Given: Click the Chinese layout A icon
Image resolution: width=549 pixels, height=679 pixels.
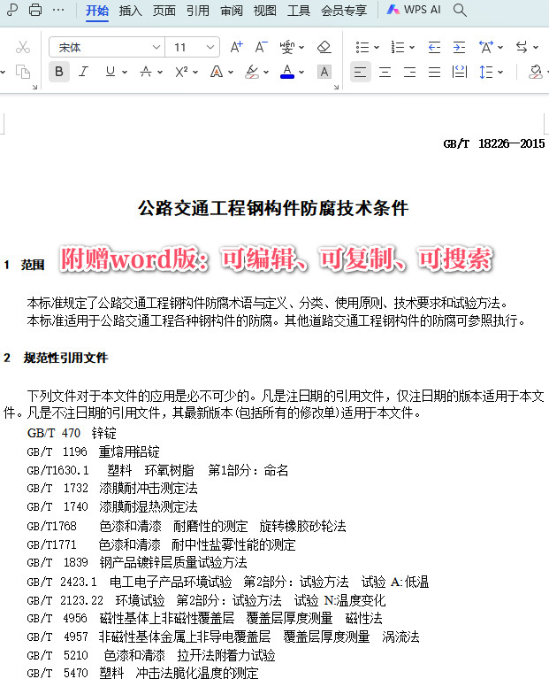Looking at the screenshot, I should [486, 47].
